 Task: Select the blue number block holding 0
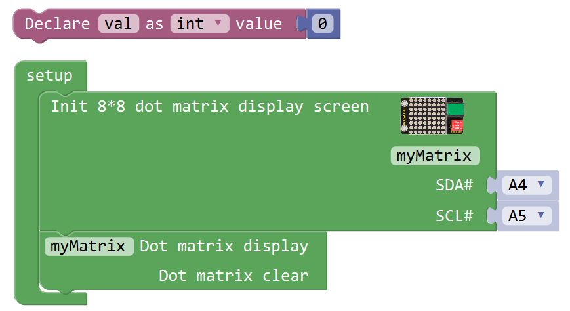coord(320,24)
